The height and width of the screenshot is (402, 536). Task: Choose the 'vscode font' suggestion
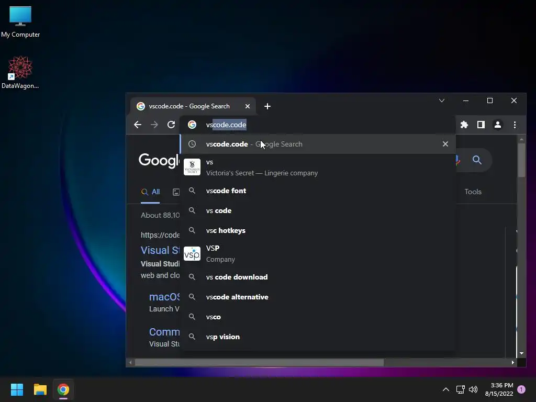pos(318,191)
